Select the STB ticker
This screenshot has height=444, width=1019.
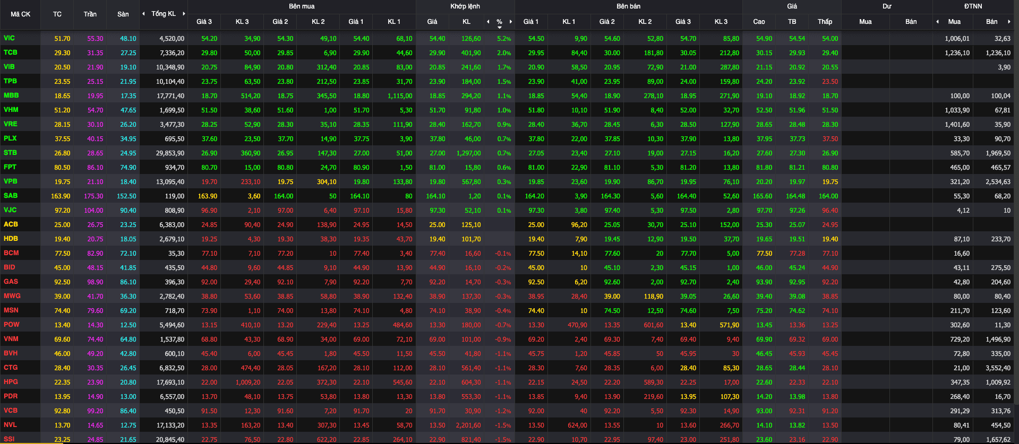tap(10, 153)
